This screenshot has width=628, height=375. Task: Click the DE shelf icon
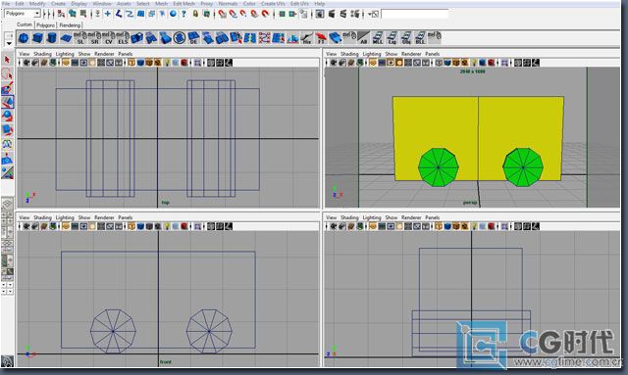click(193, 38)
